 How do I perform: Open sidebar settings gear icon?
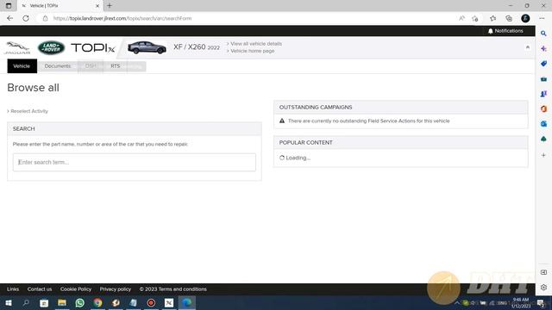point(543,287)
